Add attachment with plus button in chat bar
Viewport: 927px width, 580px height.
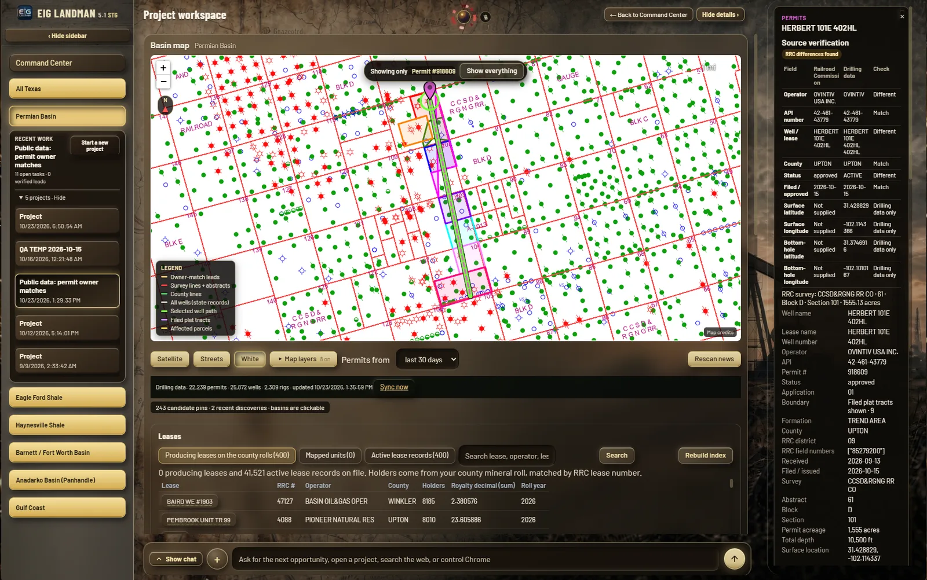tap(217, 560)
